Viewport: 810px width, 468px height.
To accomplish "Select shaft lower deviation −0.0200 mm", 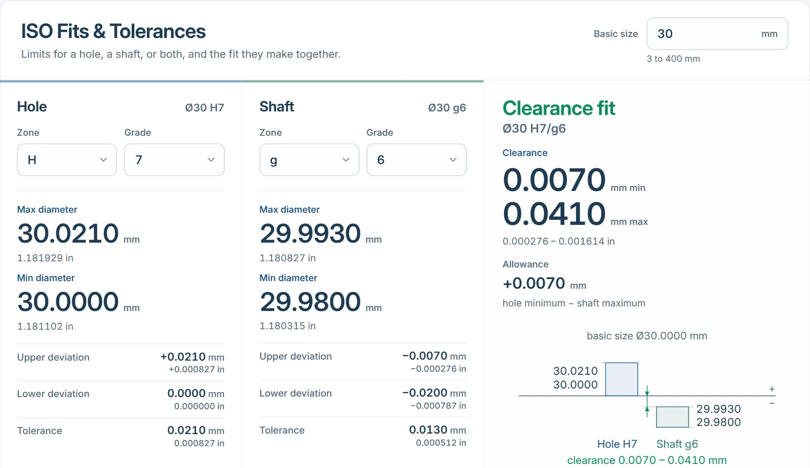I will 434,393.
